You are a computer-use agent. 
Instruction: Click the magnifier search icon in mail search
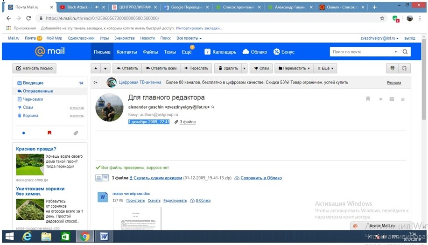click(405, 52)
